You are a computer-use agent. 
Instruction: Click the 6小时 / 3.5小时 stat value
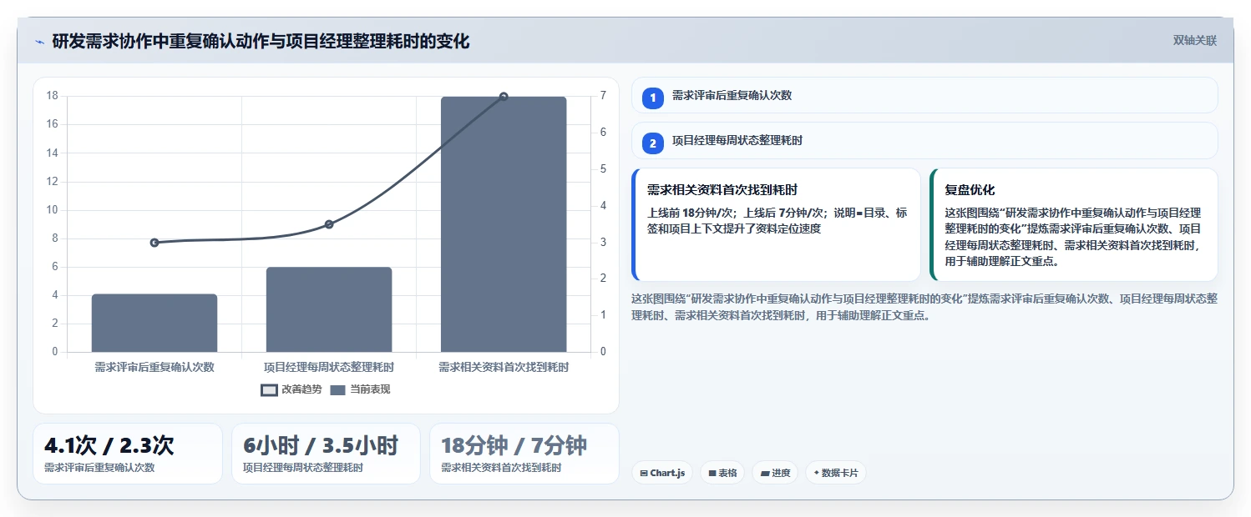321,445
